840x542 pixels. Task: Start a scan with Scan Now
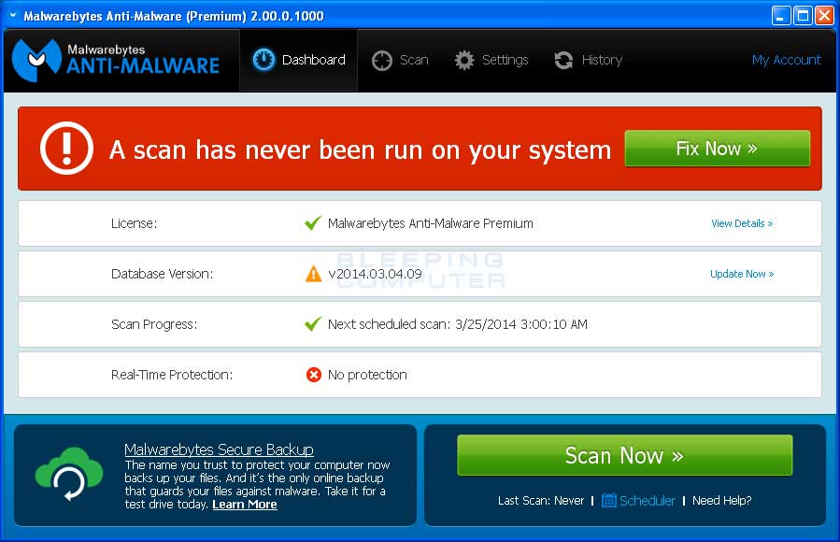625,455
